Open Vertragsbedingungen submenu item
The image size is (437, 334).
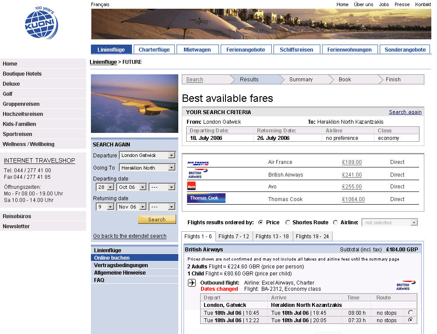135,265
